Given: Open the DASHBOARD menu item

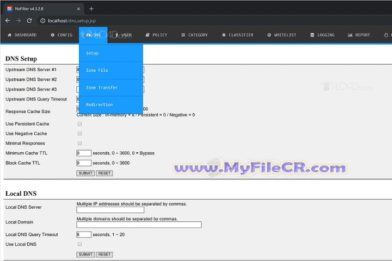Looking at the screenshot, I should 22,35.
